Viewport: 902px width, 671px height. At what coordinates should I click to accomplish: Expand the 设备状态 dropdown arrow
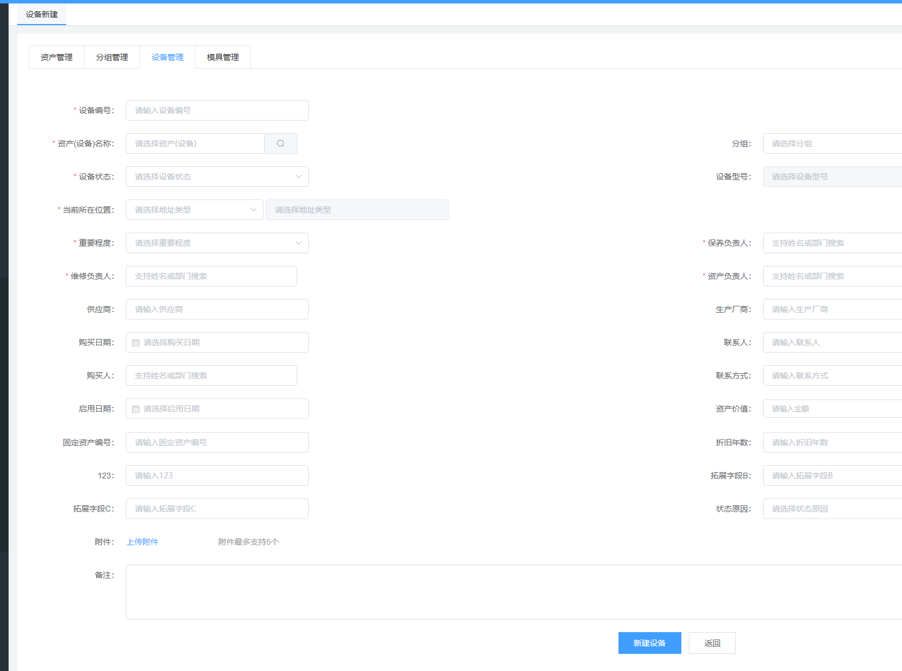coord(298,177)
